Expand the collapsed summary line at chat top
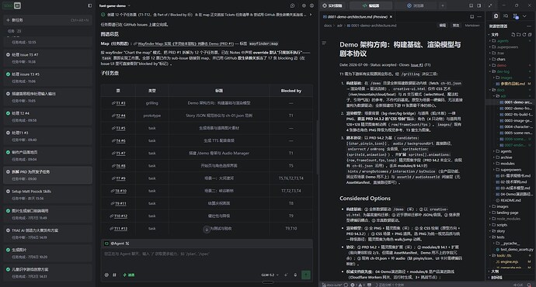This screenshot has height=287, width=536. 311,14
